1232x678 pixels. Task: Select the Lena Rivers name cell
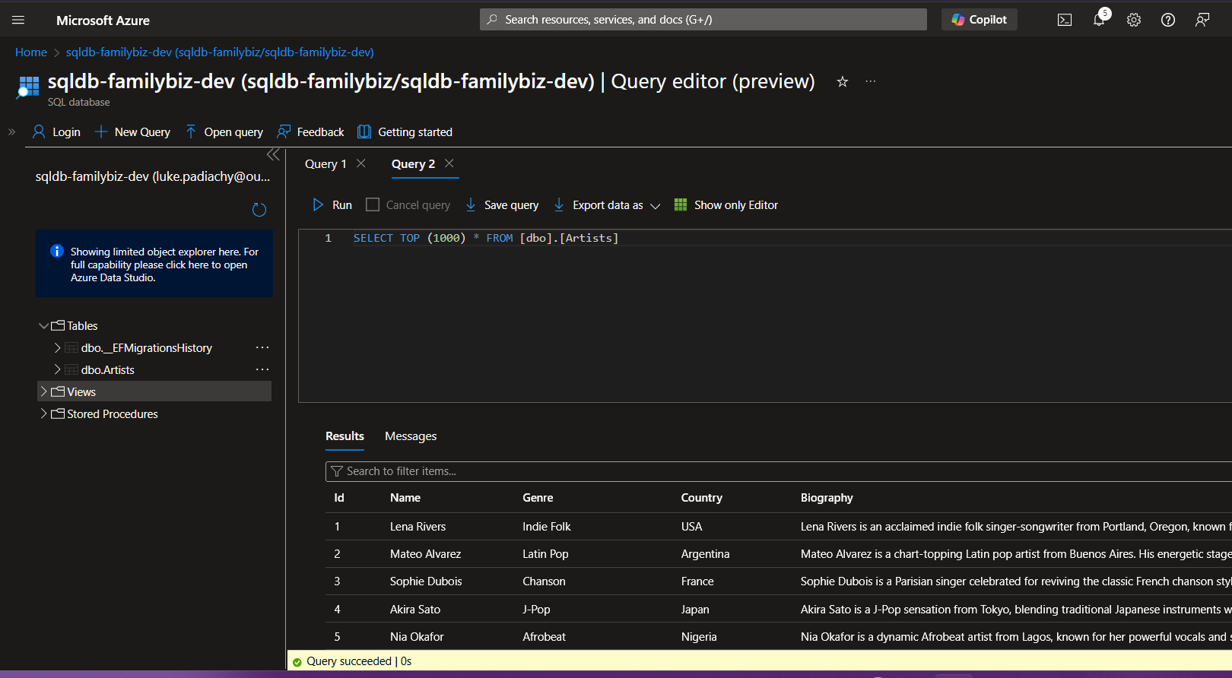pos(418,527)
